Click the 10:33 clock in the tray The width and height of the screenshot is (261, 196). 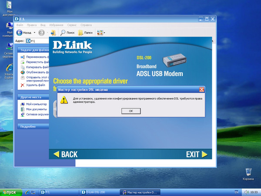point(254,193)
